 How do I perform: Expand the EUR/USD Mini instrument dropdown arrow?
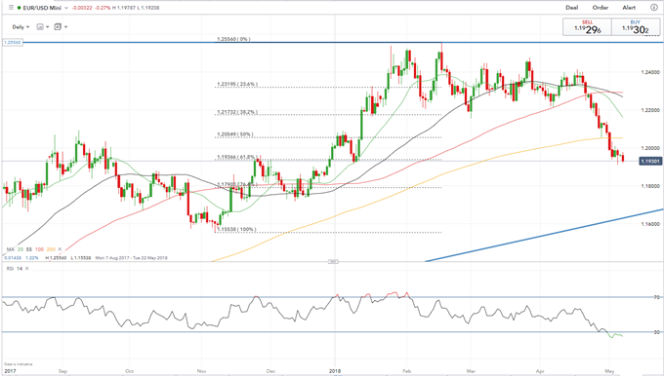[x=66, y=8]
